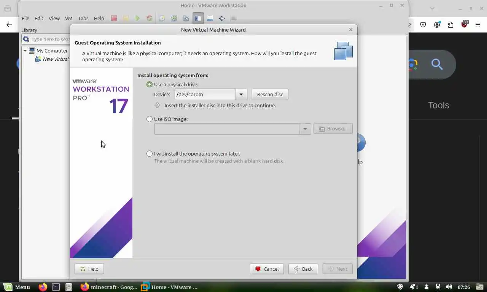Click the green Power On play icon

137,18
